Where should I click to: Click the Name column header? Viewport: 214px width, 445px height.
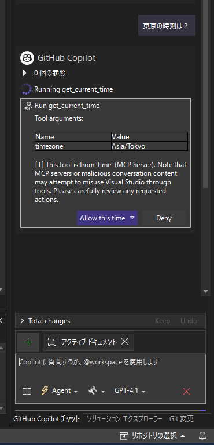(x=73, y=137)
